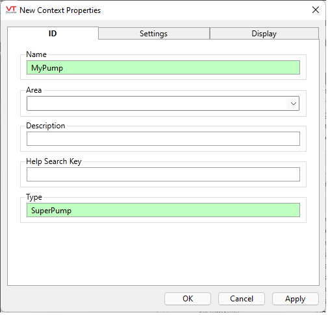Expand the Area dropdown arrow
Image resolution: width=328 pixels, height=315 pixels.
point(294,104)
